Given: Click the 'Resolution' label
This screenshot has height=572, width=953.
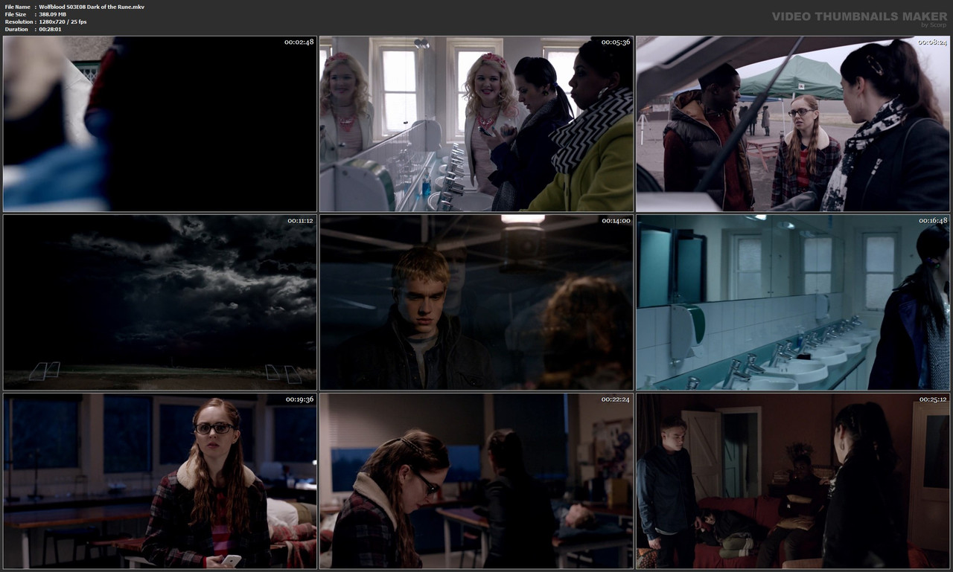Looking at the screenshot, I should pos(19,22).
